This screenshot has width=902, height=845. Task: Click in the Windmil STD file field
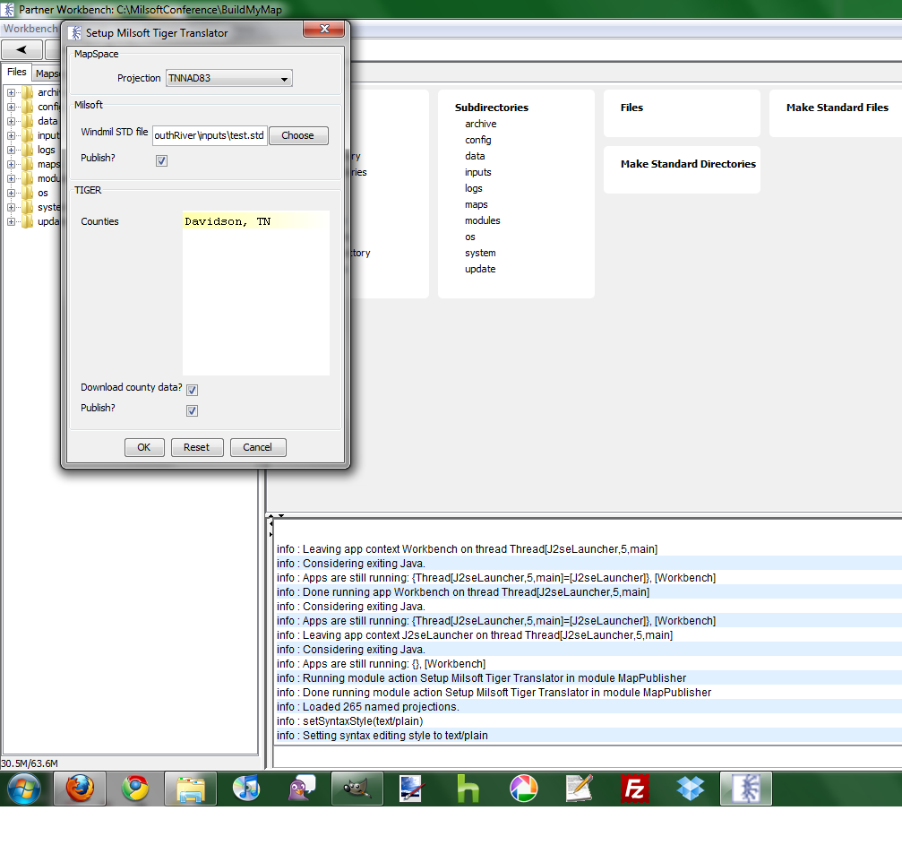point(210,136)
